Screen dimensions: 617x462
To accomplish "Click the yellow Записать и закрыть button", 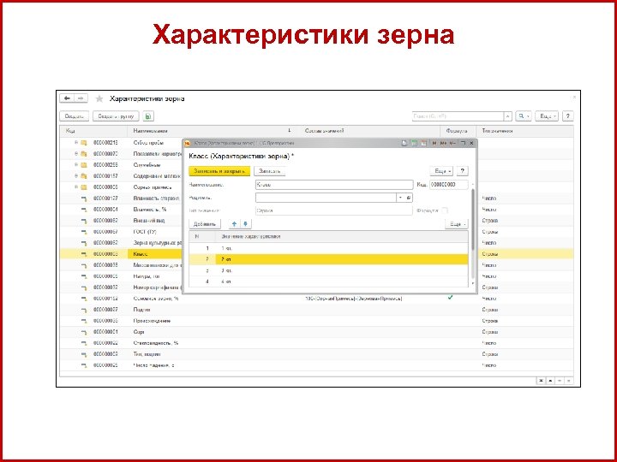I will (x=219, y=171).
